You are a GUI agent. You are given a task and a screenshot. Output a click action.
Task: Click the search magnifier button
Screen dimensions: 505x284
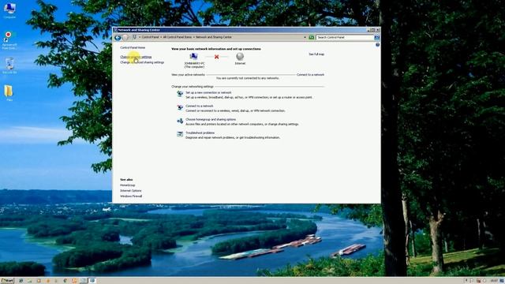coord(377,37)
